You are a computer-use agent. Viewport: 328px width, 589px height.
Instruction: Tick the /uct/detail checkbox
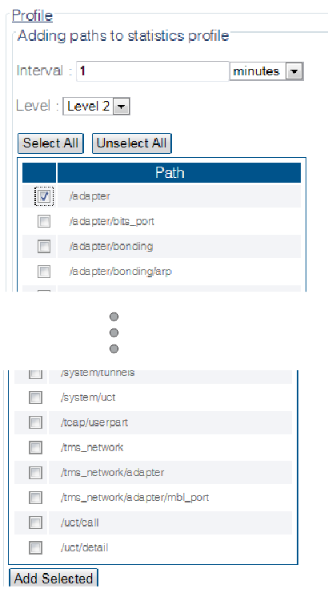tap(36, 547)
